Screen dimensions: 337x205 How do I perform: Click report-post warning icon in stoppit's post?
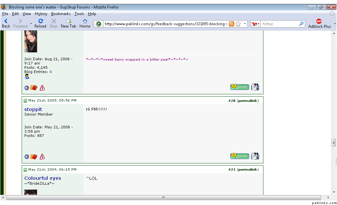(42, 157)
